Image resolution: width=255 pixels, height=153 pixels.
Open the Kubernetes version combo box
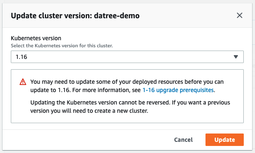click(x=127, y=57)
